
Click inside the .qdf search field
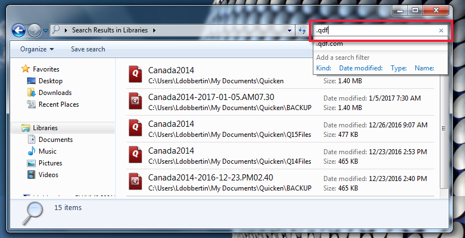(x=375, y=31)
